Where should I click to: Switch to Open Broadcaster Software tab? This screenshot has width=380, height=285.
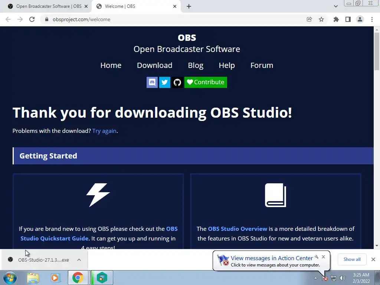pos(46,6)
